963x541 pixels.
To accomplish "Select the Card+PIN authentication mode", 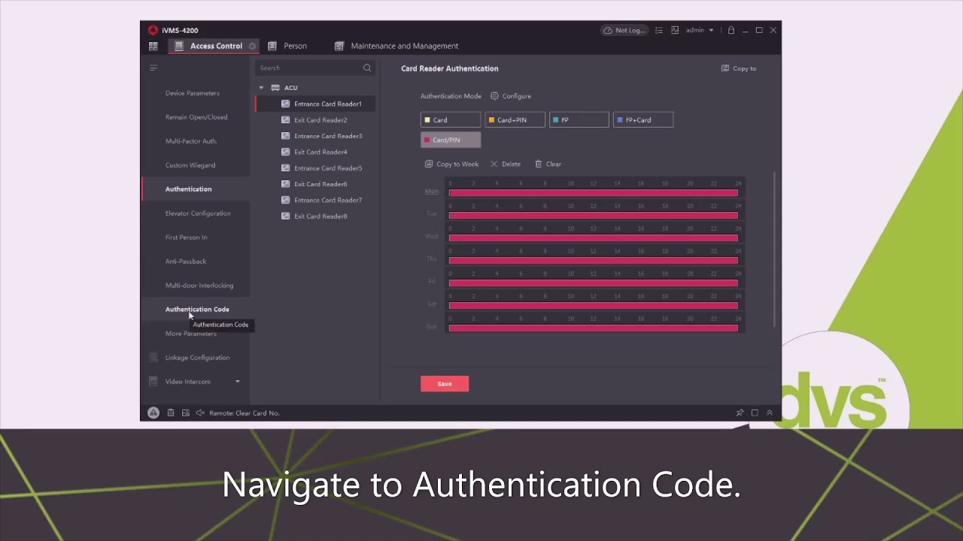I will [x=515, y=120].
